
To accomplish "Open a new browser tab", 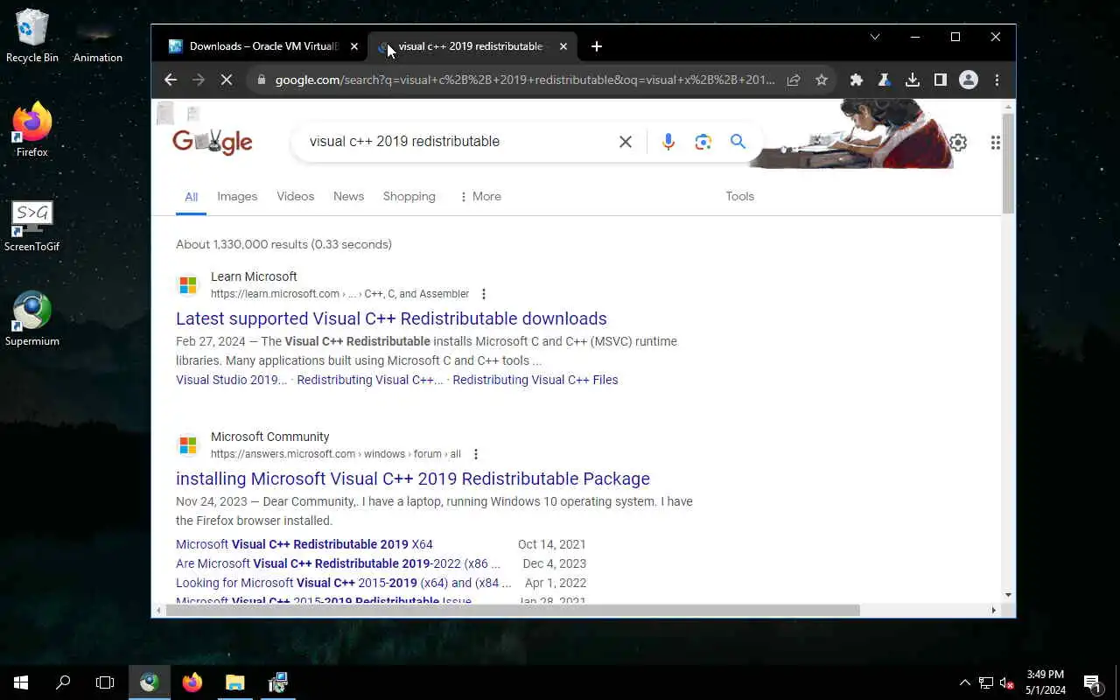I will (597, 46).
